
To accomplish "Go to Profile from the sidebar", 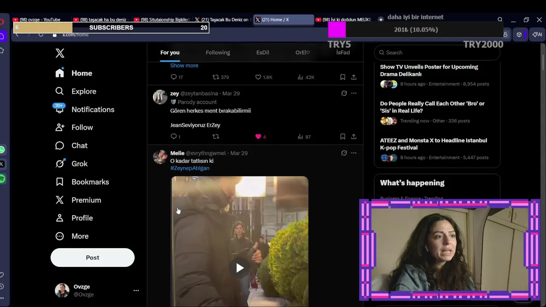I will [x=74, y=218].
